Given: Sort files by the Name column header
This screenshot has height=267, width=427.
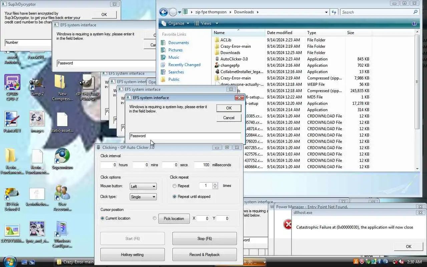Looking at the screenshot, I should pos(239,33).
